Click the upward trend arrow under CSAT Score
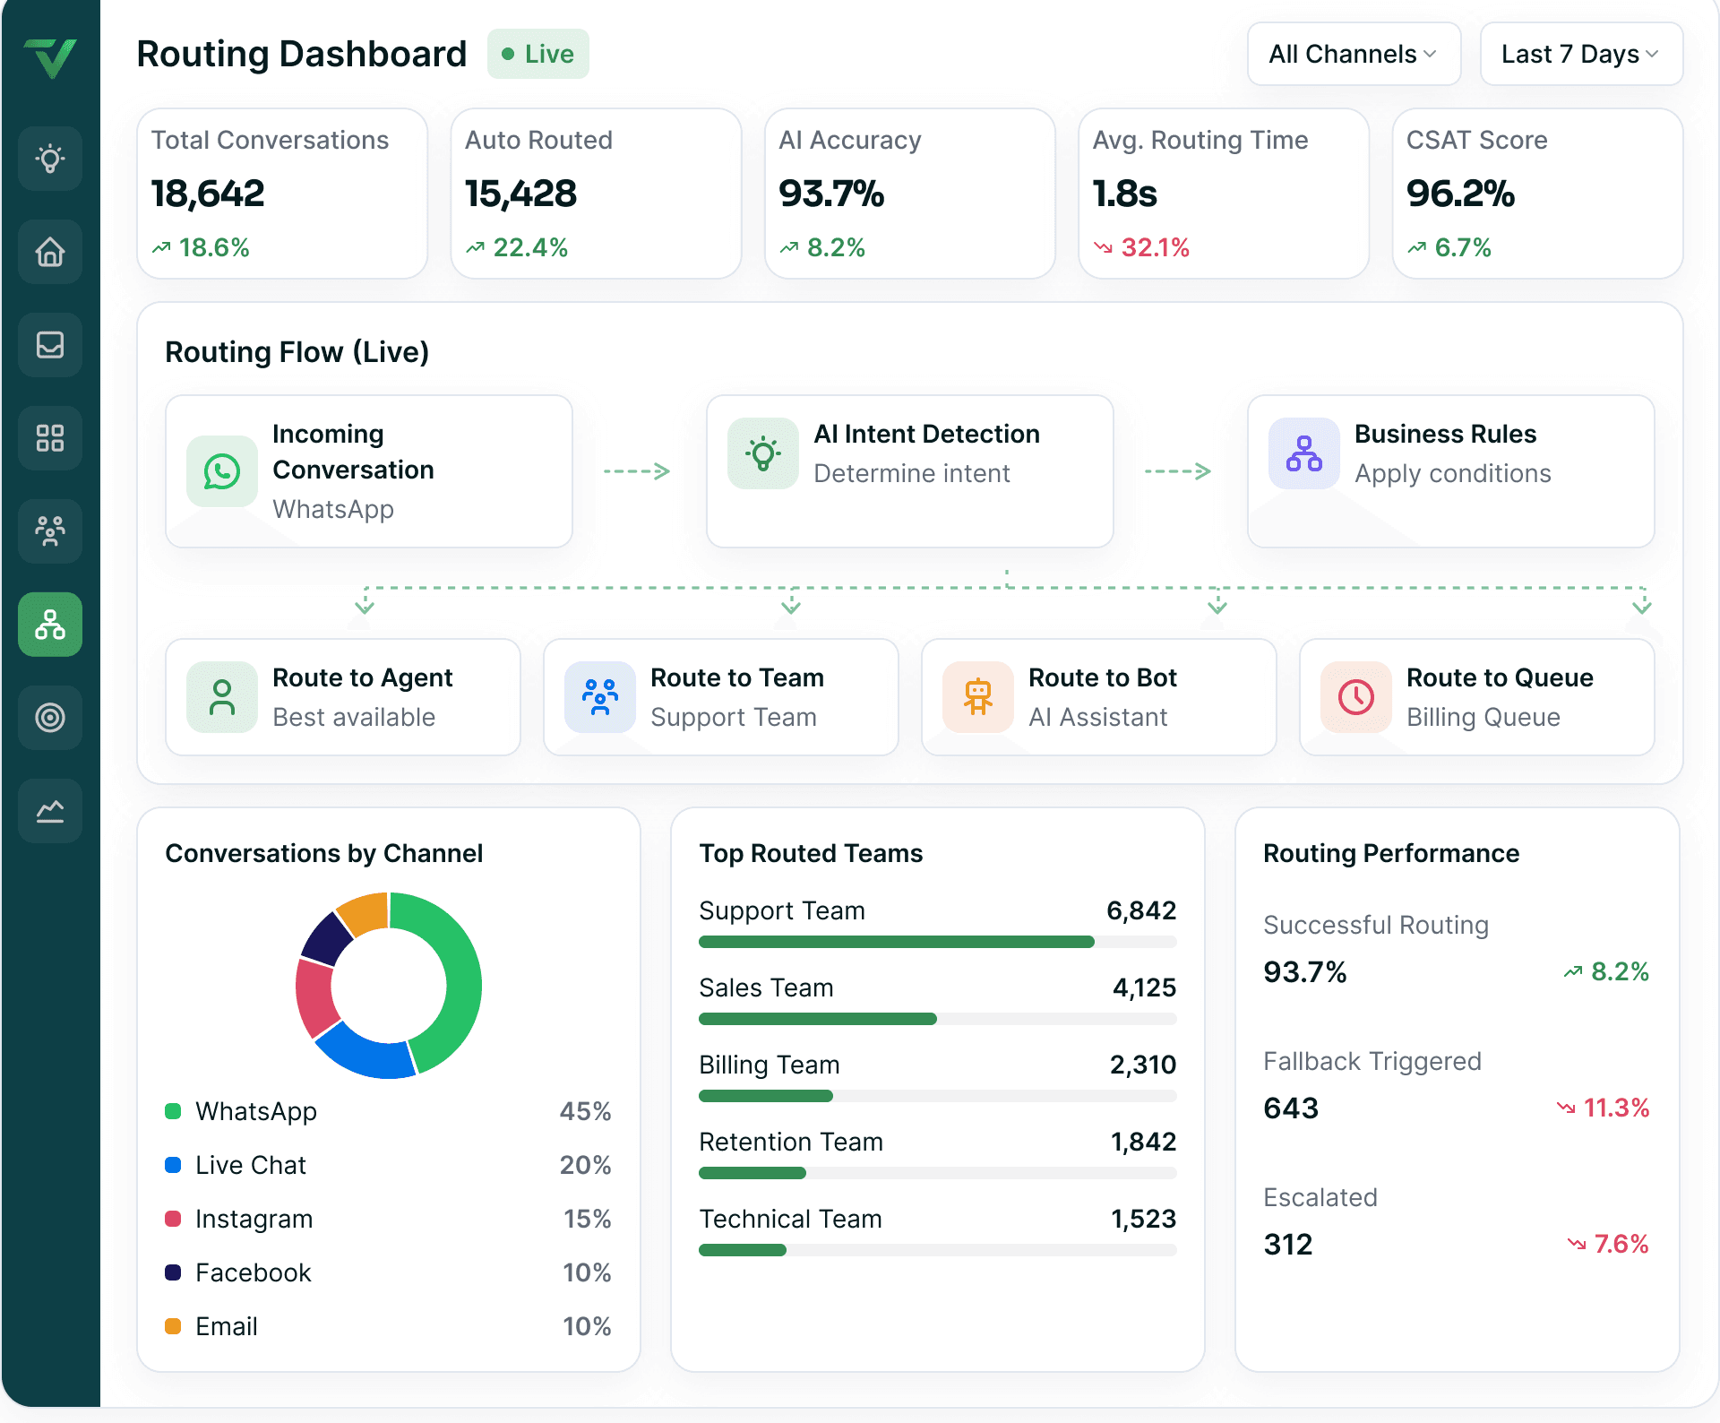The width and height of the screenshot is (1720, 1423). tap(1416, 247)
